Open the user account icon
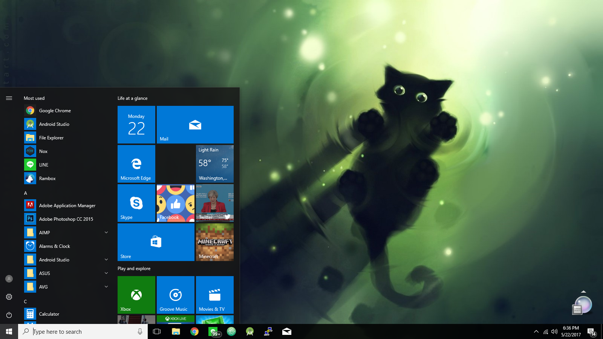Screen dimensions: 603x339 pyautogui.click(x=9, y=279)
